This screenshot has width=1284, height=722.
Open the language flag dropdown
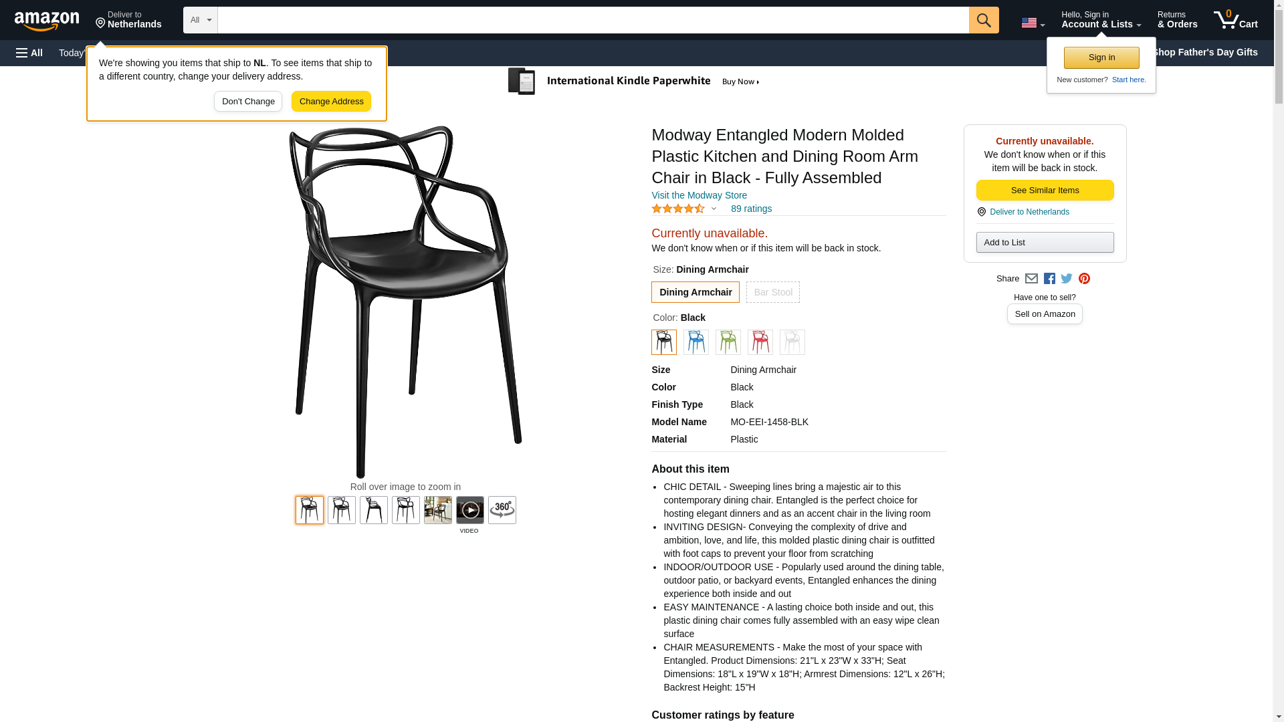pos(1033,23)
